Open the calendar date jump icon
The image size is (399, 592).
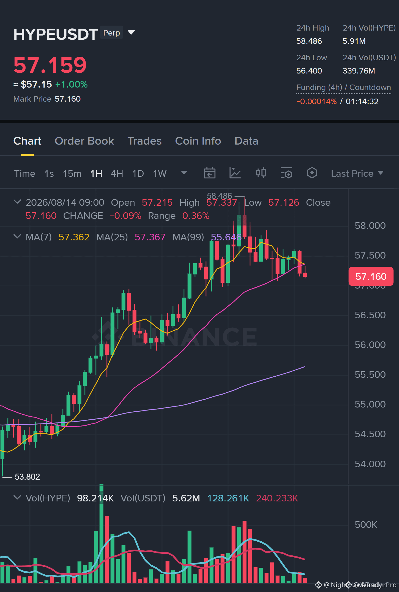coord(209,173)
